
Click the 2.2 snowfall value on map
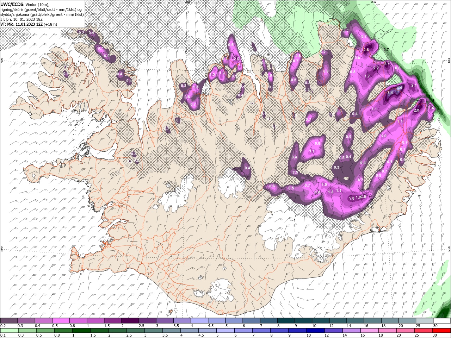pyautogui.click(x=376, y=68)
